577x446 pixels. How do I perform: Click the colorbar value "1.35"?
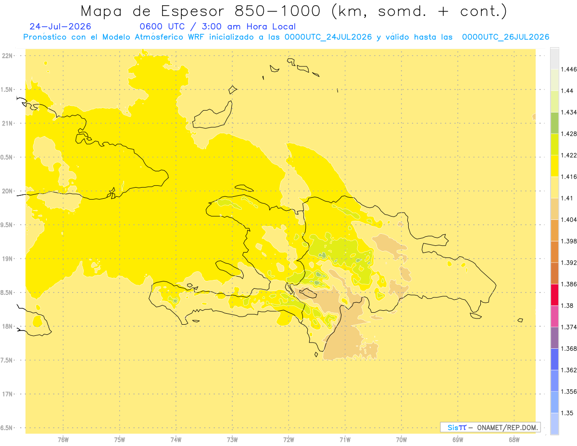567,413
